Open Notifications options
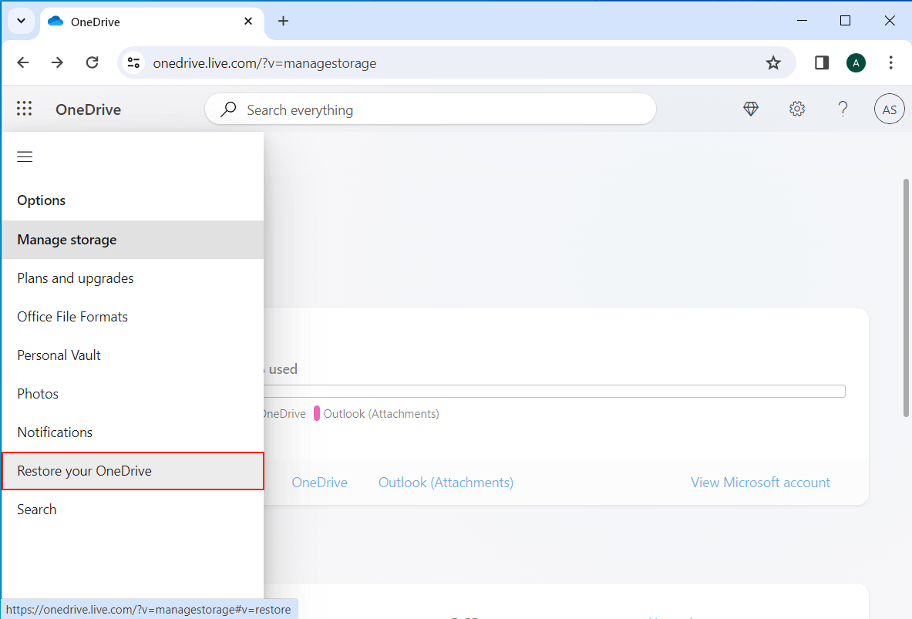The image size is (912, 619). pyautogui.click(x=133, y=432)
